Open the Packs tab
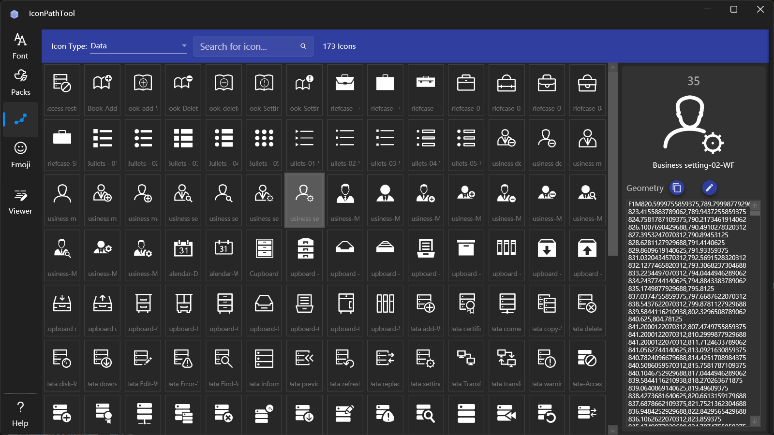The image size is (774, 435). pos(20,82)
